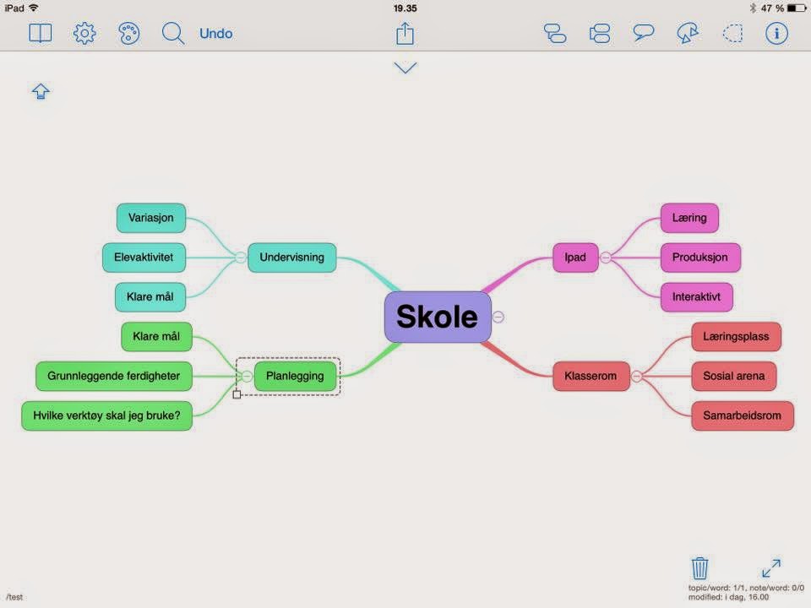Open the map library
811x608 pixels.
(x=40, y=33)
